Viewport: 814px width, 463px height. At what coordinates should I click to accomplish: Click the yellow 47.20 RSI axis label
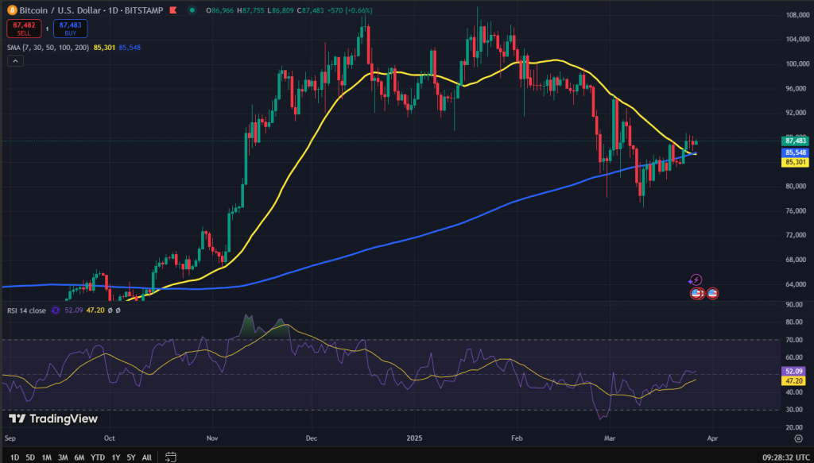click(x=795, y=380)
